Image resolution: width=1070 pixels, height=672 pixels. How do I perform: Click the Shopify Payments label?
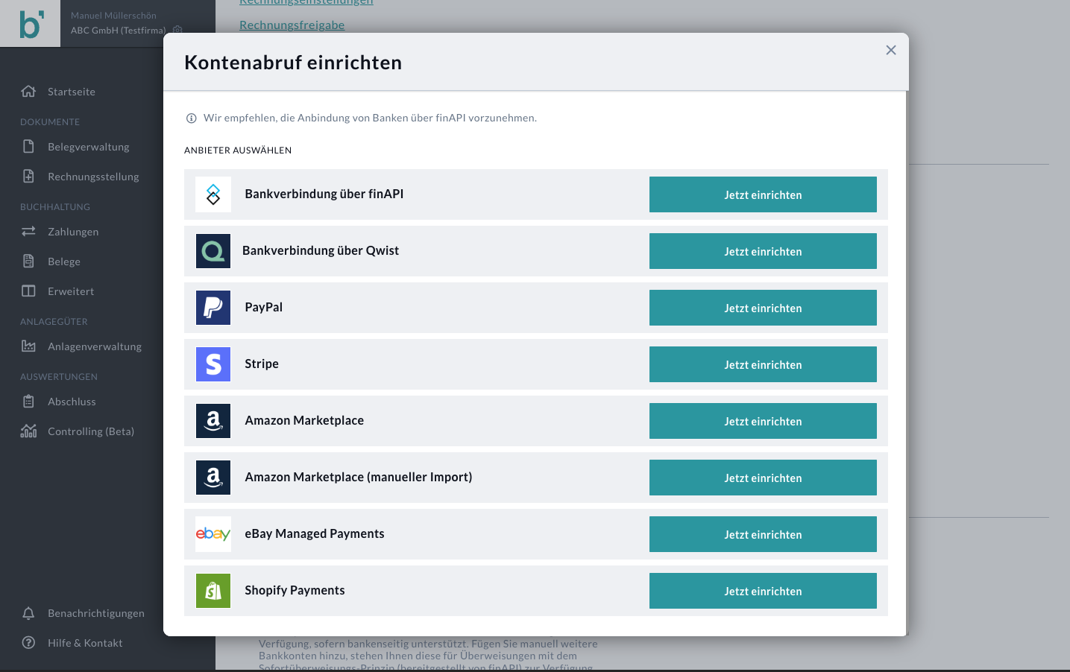pyautogui.click(x=295, y=591)
